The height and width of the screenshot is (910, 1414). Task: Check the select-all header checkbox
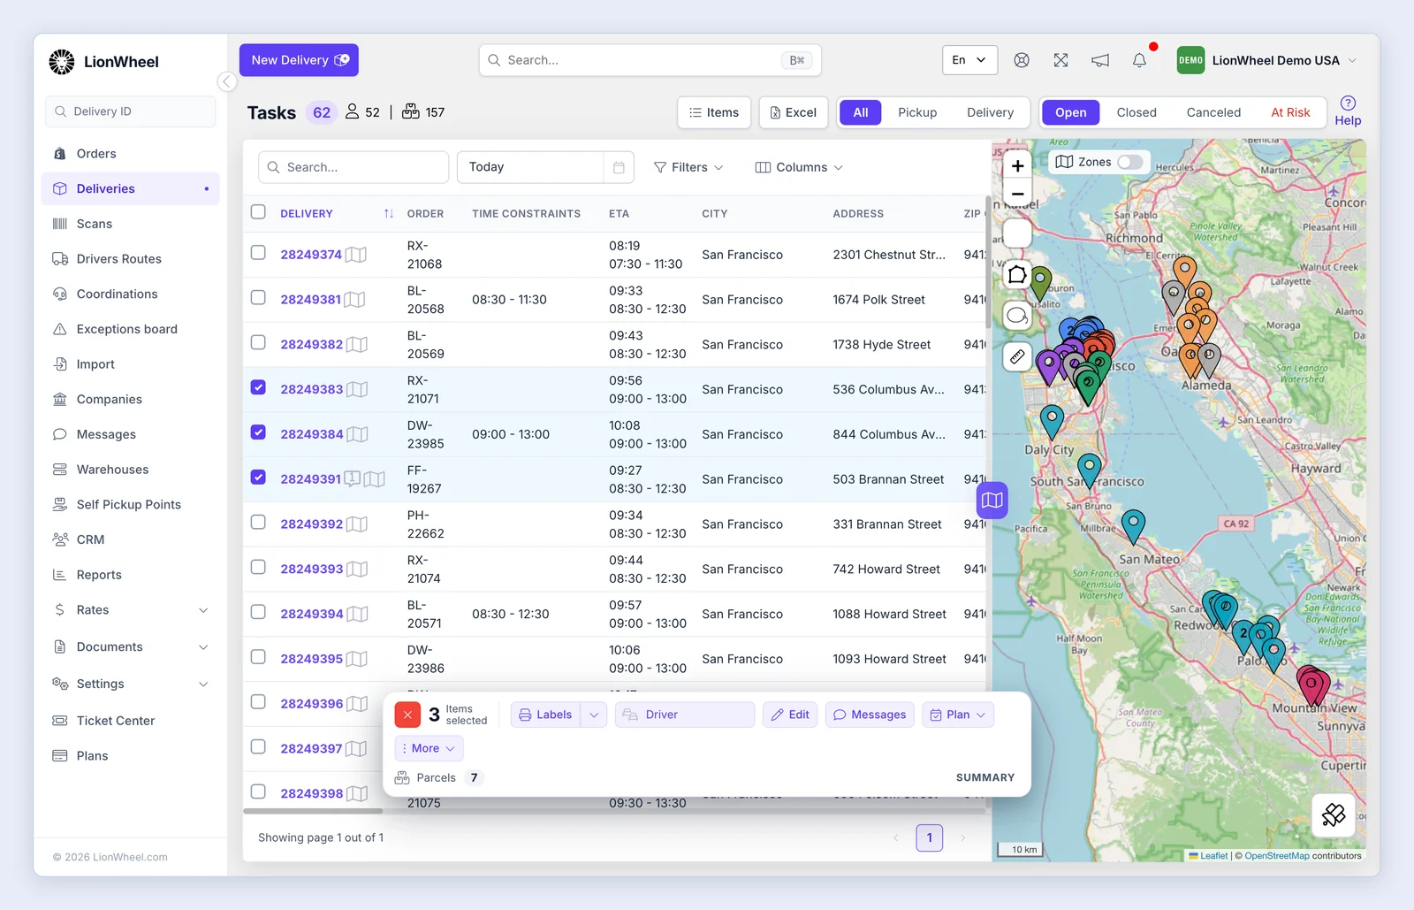click(258, 212)
